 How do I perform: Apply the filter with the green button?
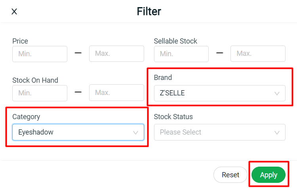pos(268,175)
